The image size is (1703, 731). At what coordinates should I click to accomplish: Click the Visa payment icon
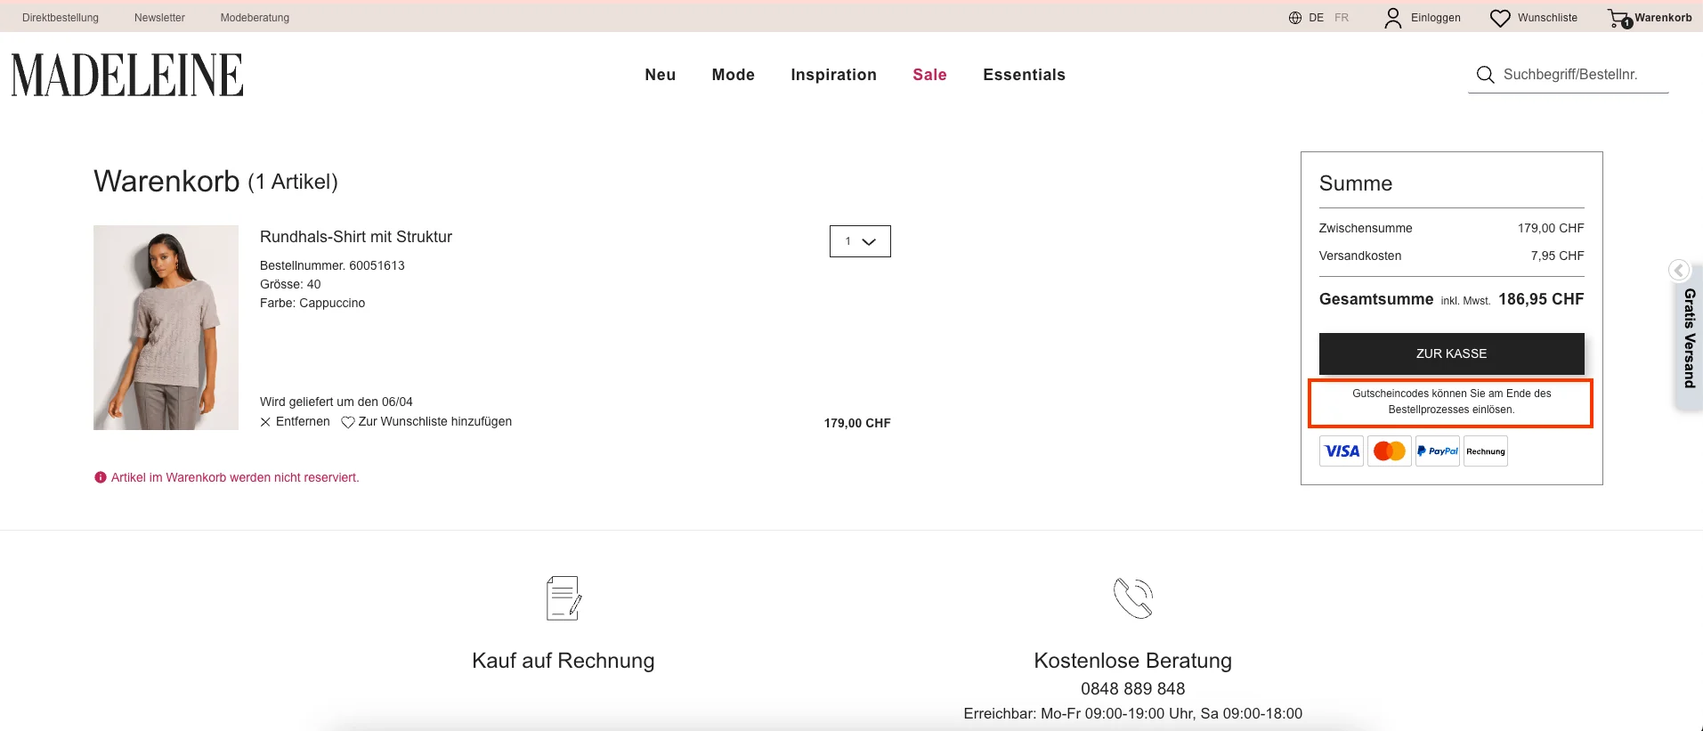pos(1342,451)
